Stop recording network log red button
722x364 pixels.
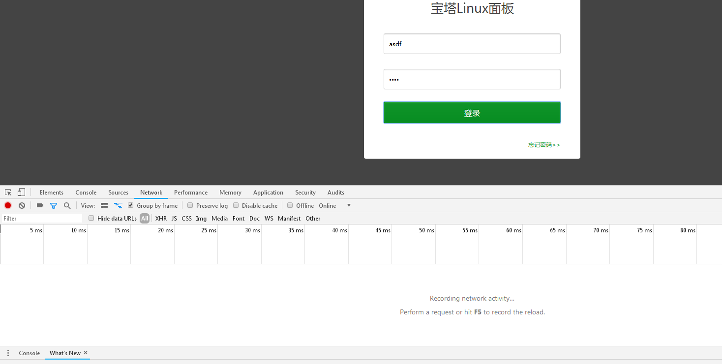[x=8, y=205]
